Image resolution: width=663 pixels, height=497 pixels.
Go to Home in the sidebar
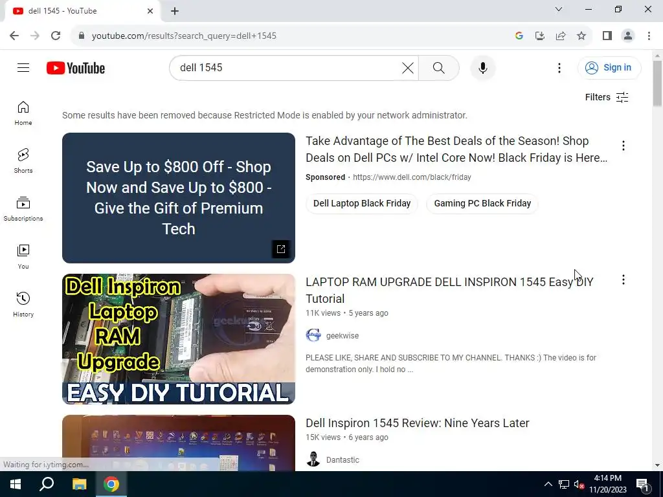click(23, 113)
